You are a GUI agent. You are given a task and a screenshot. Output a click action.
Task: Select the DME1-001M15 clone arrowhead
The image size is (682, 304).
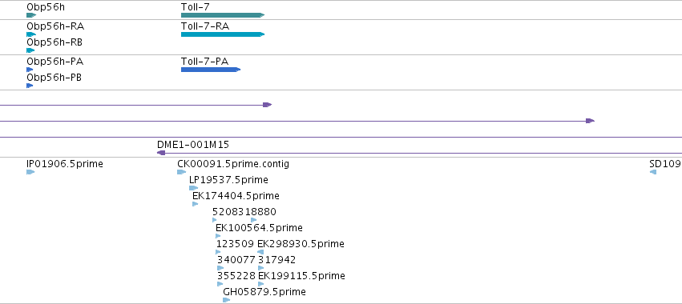[161, 153]
